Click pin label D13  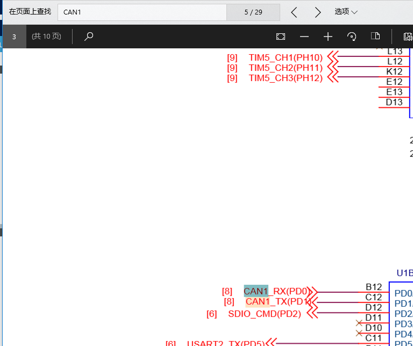(394, 102)
